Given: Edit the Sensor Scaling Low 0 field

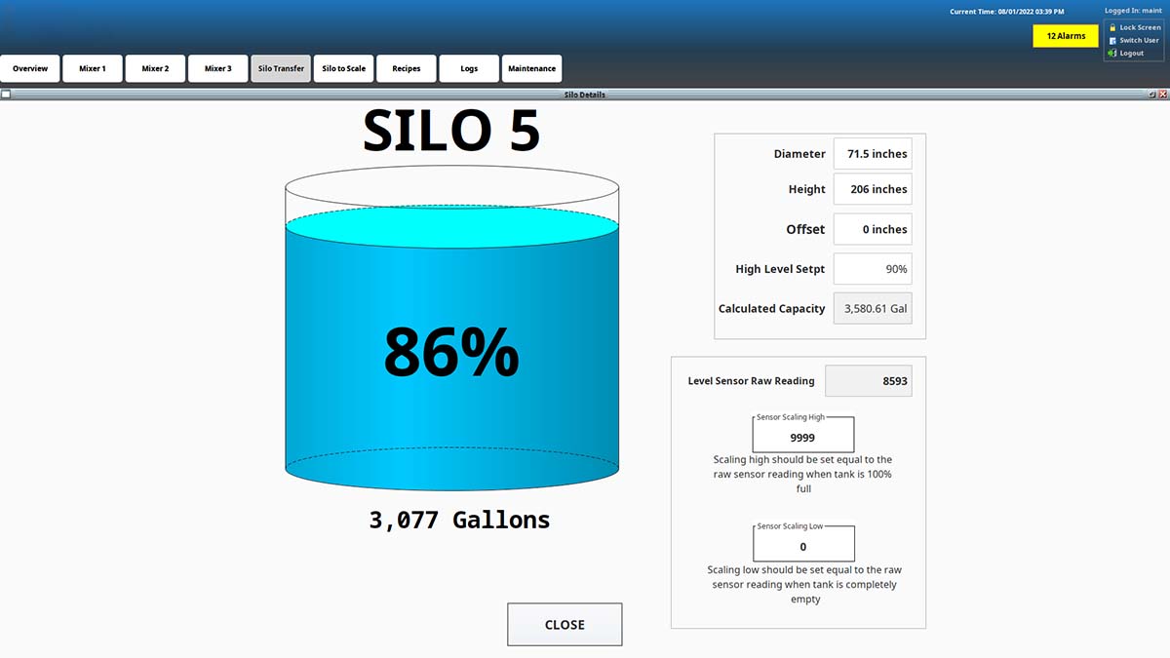Looking at the screenshot, I should (802, 544).
